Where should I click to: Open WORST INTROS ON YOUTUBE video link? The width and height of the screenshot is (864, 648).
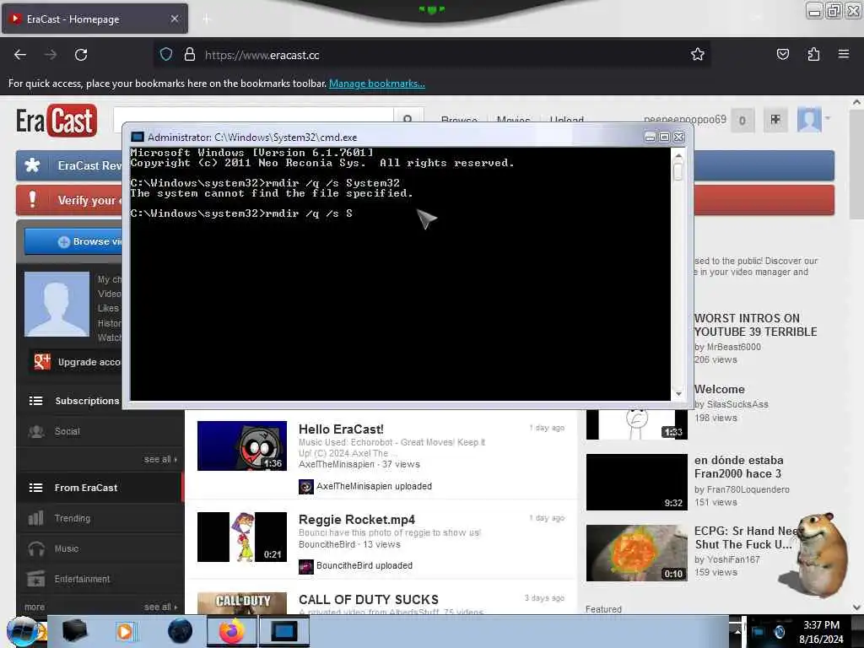(x=755, y=325)
